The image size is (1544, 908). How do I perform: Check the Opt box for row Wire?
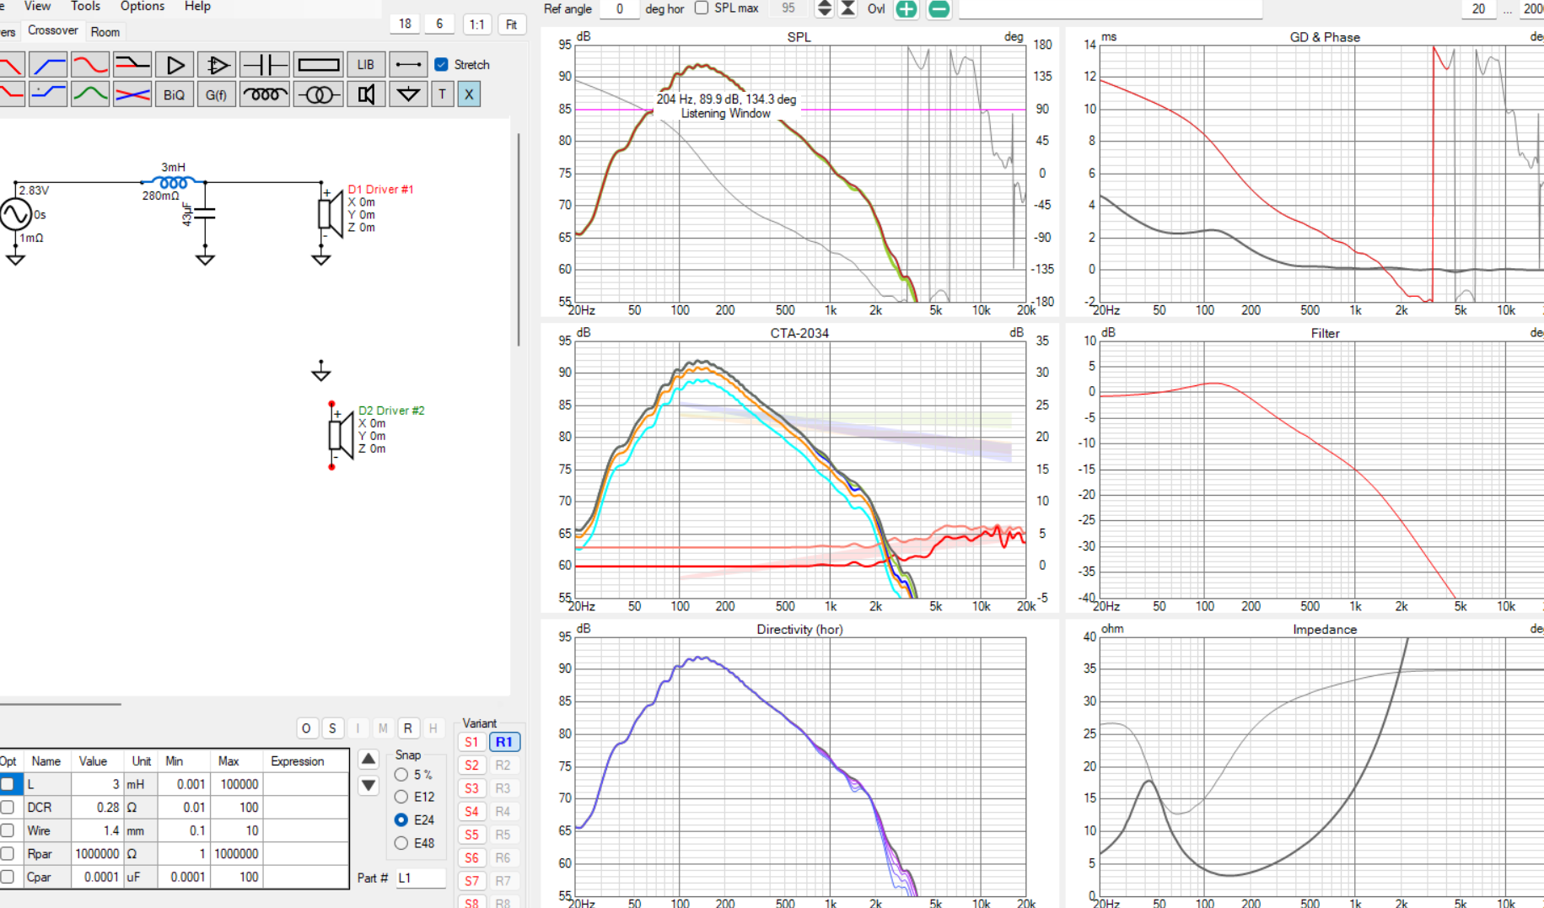pos(8,830)
